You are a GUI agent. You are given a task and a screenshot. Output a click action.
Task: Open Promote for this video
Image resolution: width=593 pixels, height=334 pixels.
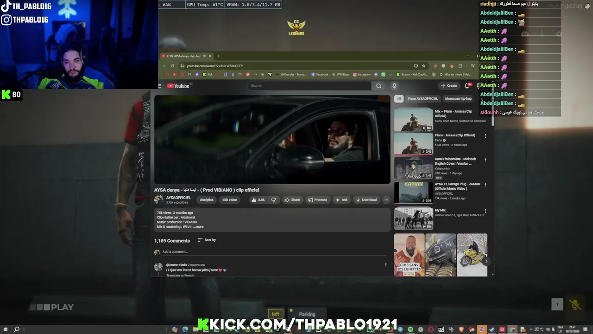[x=317, y=200]
